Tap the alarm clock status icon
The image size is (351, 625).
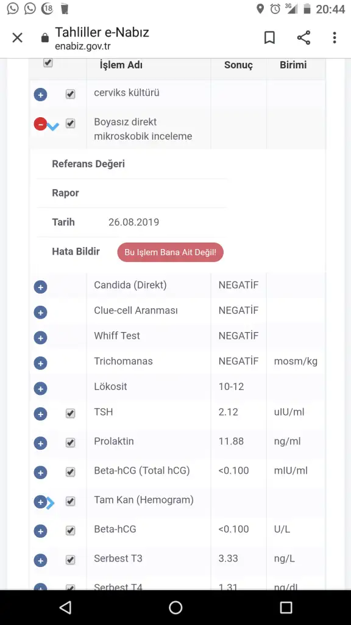point(275,9)
